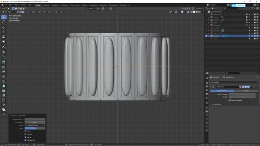The width and height of the screenshot is (260, 146).
Task: Switch to the Modeling workspace tab
Action: (46, 5)
